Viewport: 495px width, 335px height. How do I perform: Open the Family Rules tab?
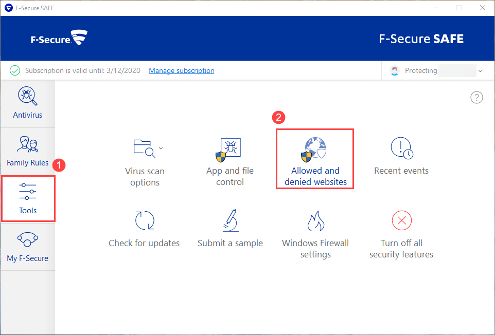point(28,151)
